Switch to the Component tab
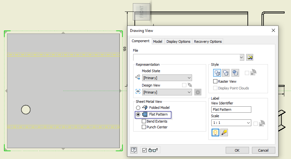Image resolution: width=291 pixels, height=159 pixels. pyautogui.click(x=141, y=41)
